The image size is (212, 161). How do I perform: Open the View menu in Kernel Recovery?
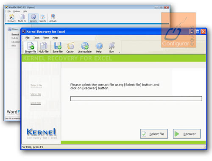(x=46, y=38)
